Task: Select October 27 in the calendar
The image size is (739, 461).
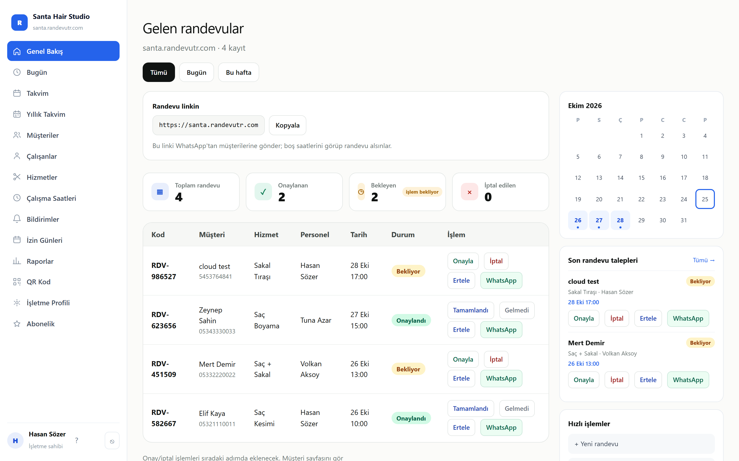Action: [x=599, y=220]
